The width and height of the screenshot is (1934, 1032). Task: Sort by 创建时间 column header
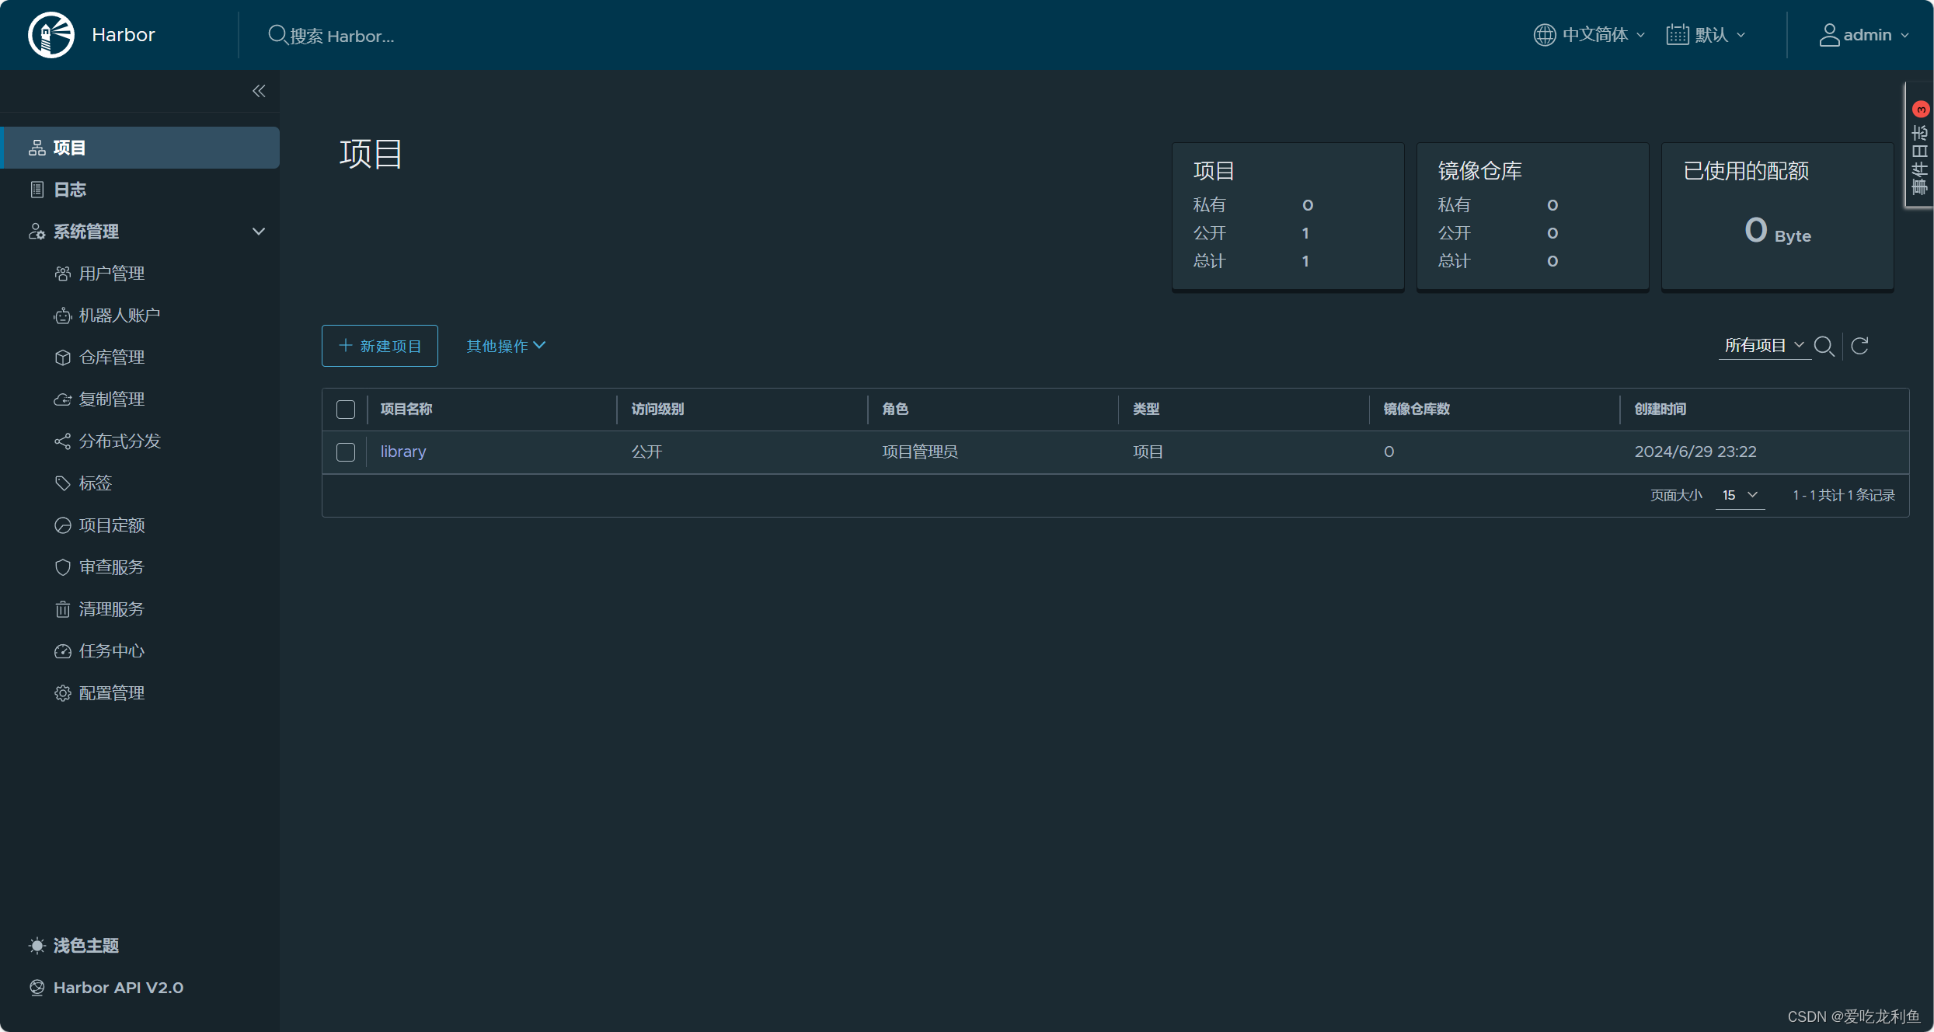(x=1660, y=409)
